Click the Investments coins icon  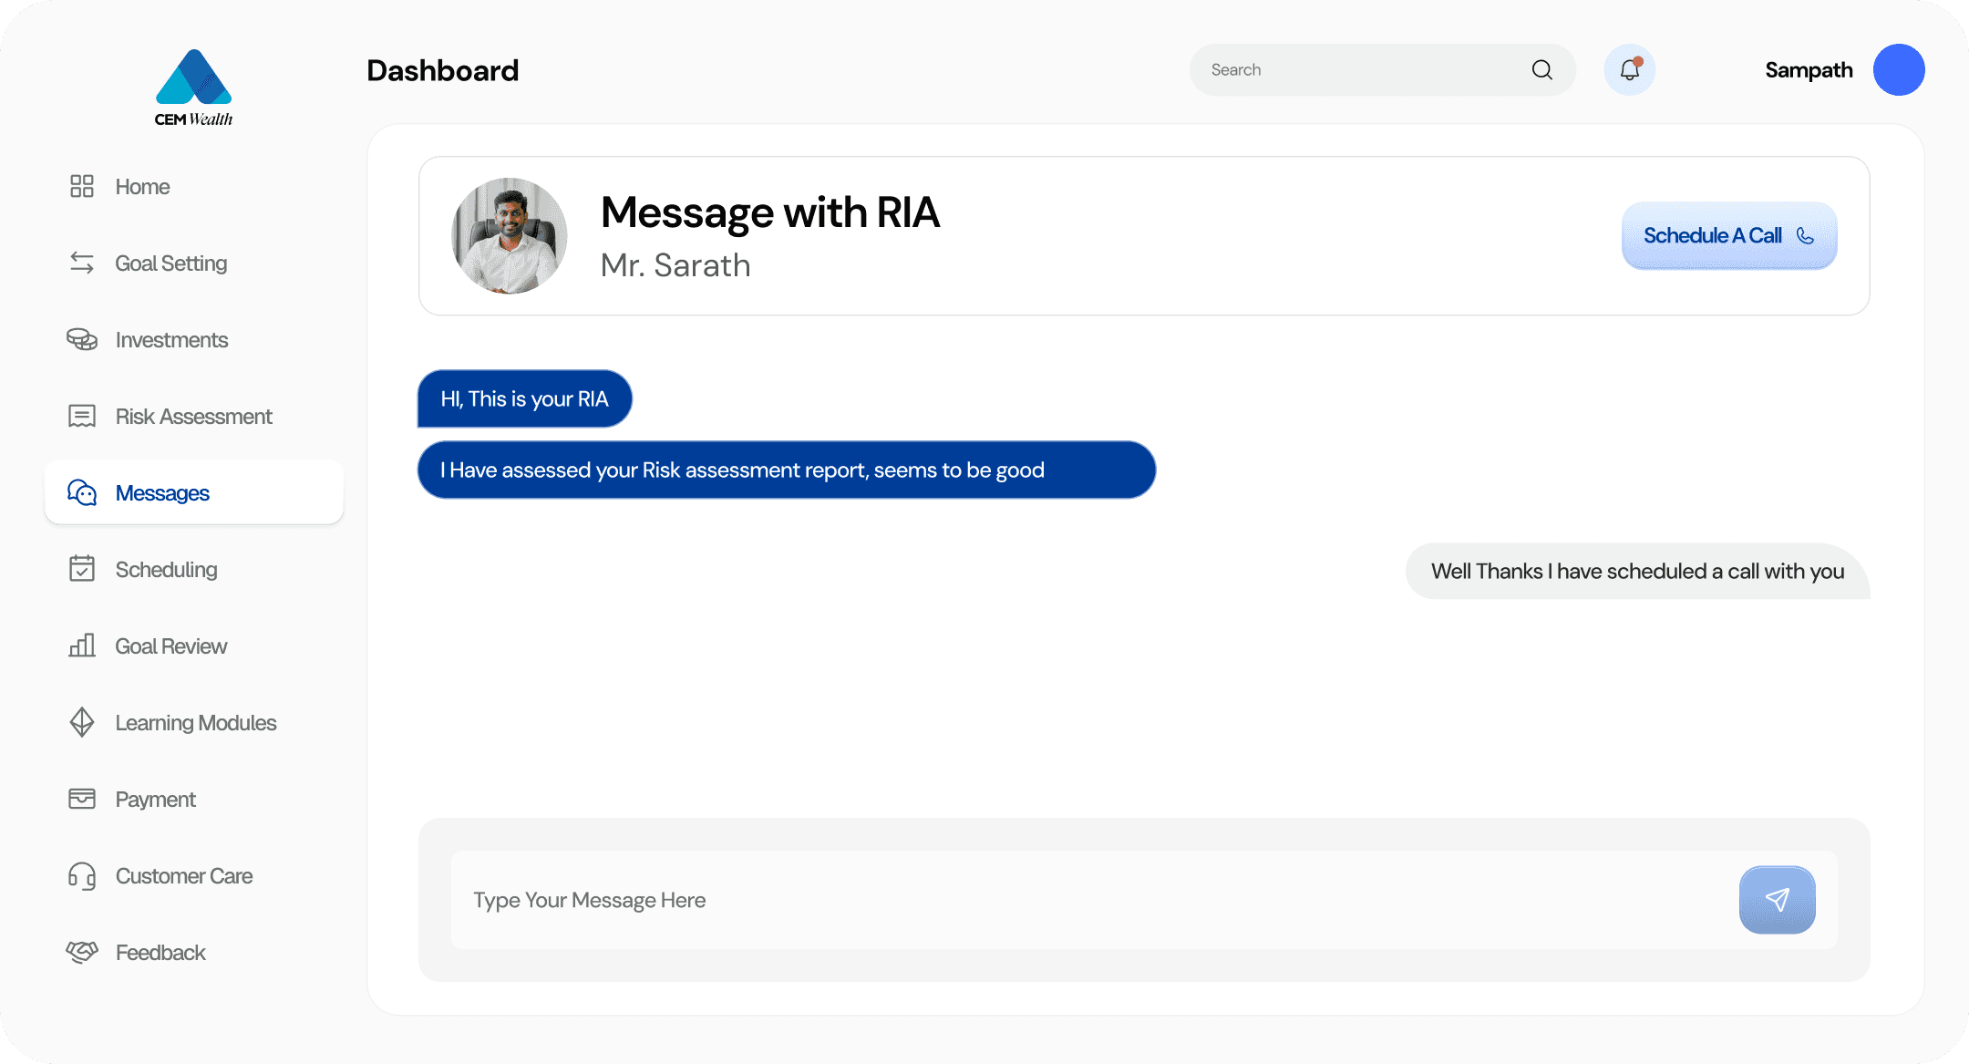[82, 339]
